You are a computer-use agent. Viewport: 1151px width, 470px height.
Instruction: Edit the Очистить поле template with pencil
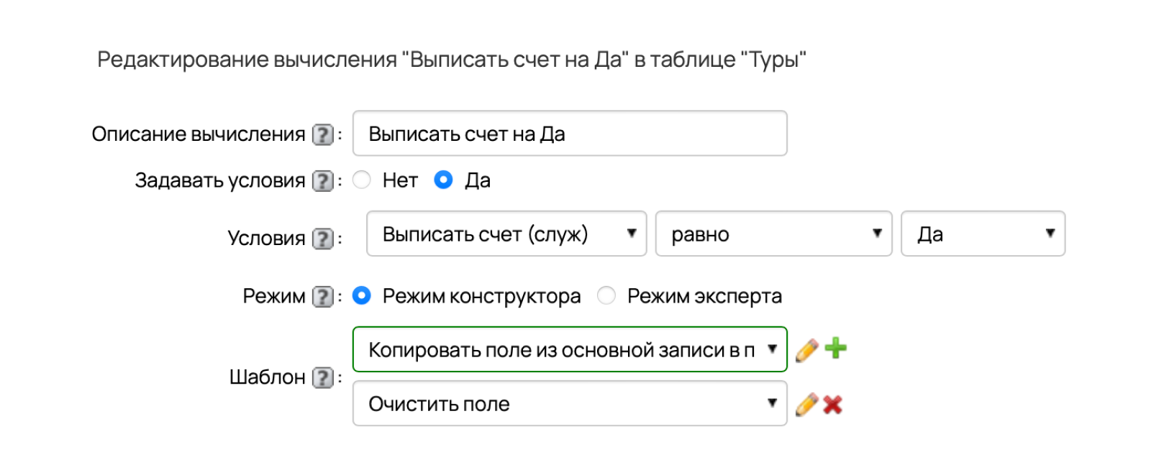807,405
